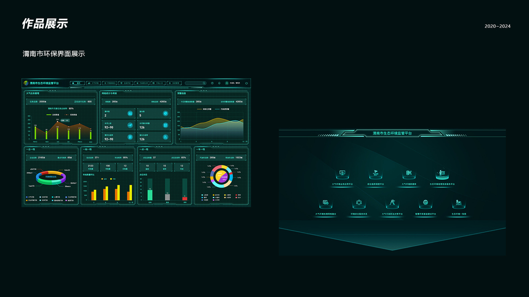Click the 10 国控 stat box
The image size is (529, 297).
click(x=147, y=167)
